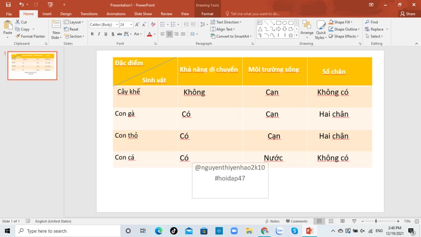Switch to the Design tab
The image size is (421, 237).
[66, 14]
